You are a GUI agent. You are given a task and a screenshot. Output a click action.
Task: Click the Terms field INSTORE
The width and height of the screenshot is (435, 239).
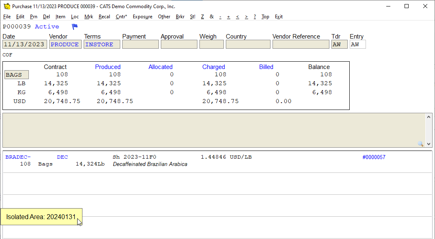pos(102,44)
